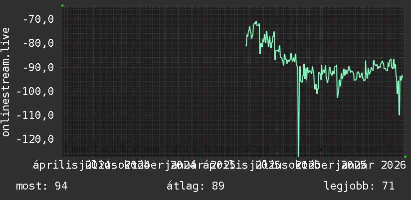Select the -70,0 axis label

(38, 19)
